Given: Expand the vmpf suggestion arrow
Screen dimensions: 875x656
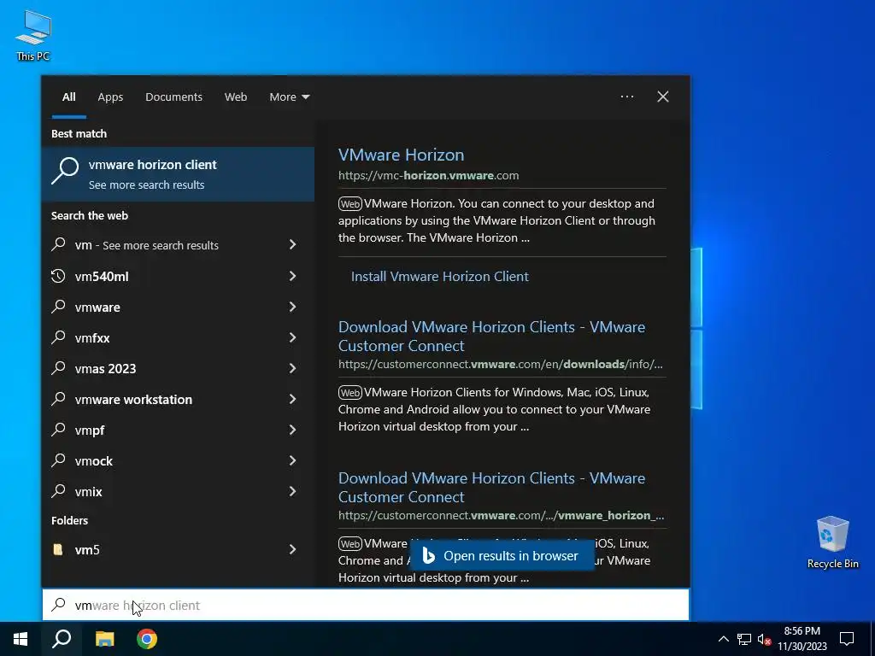Looking at the screenshot, I should [292, 430].
